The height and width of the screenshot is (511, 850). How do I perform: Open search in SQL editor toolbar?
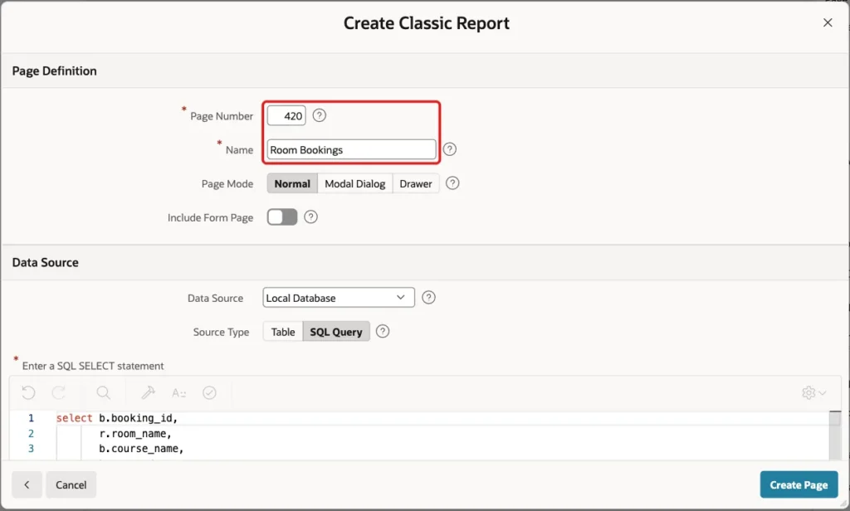tap(103, 392)
